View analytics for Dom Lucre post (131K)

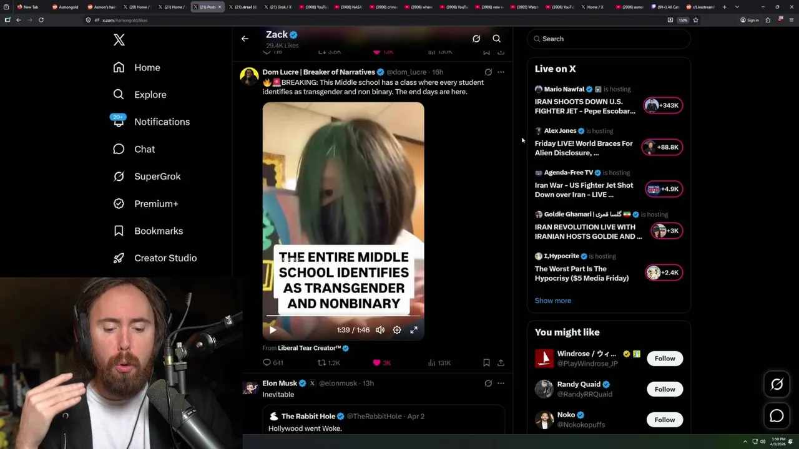[439, 363]
